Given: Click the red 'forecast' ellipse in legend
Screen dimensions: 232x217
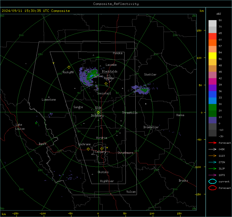Looking at the screenshot, I should click(x=212, y=188).
